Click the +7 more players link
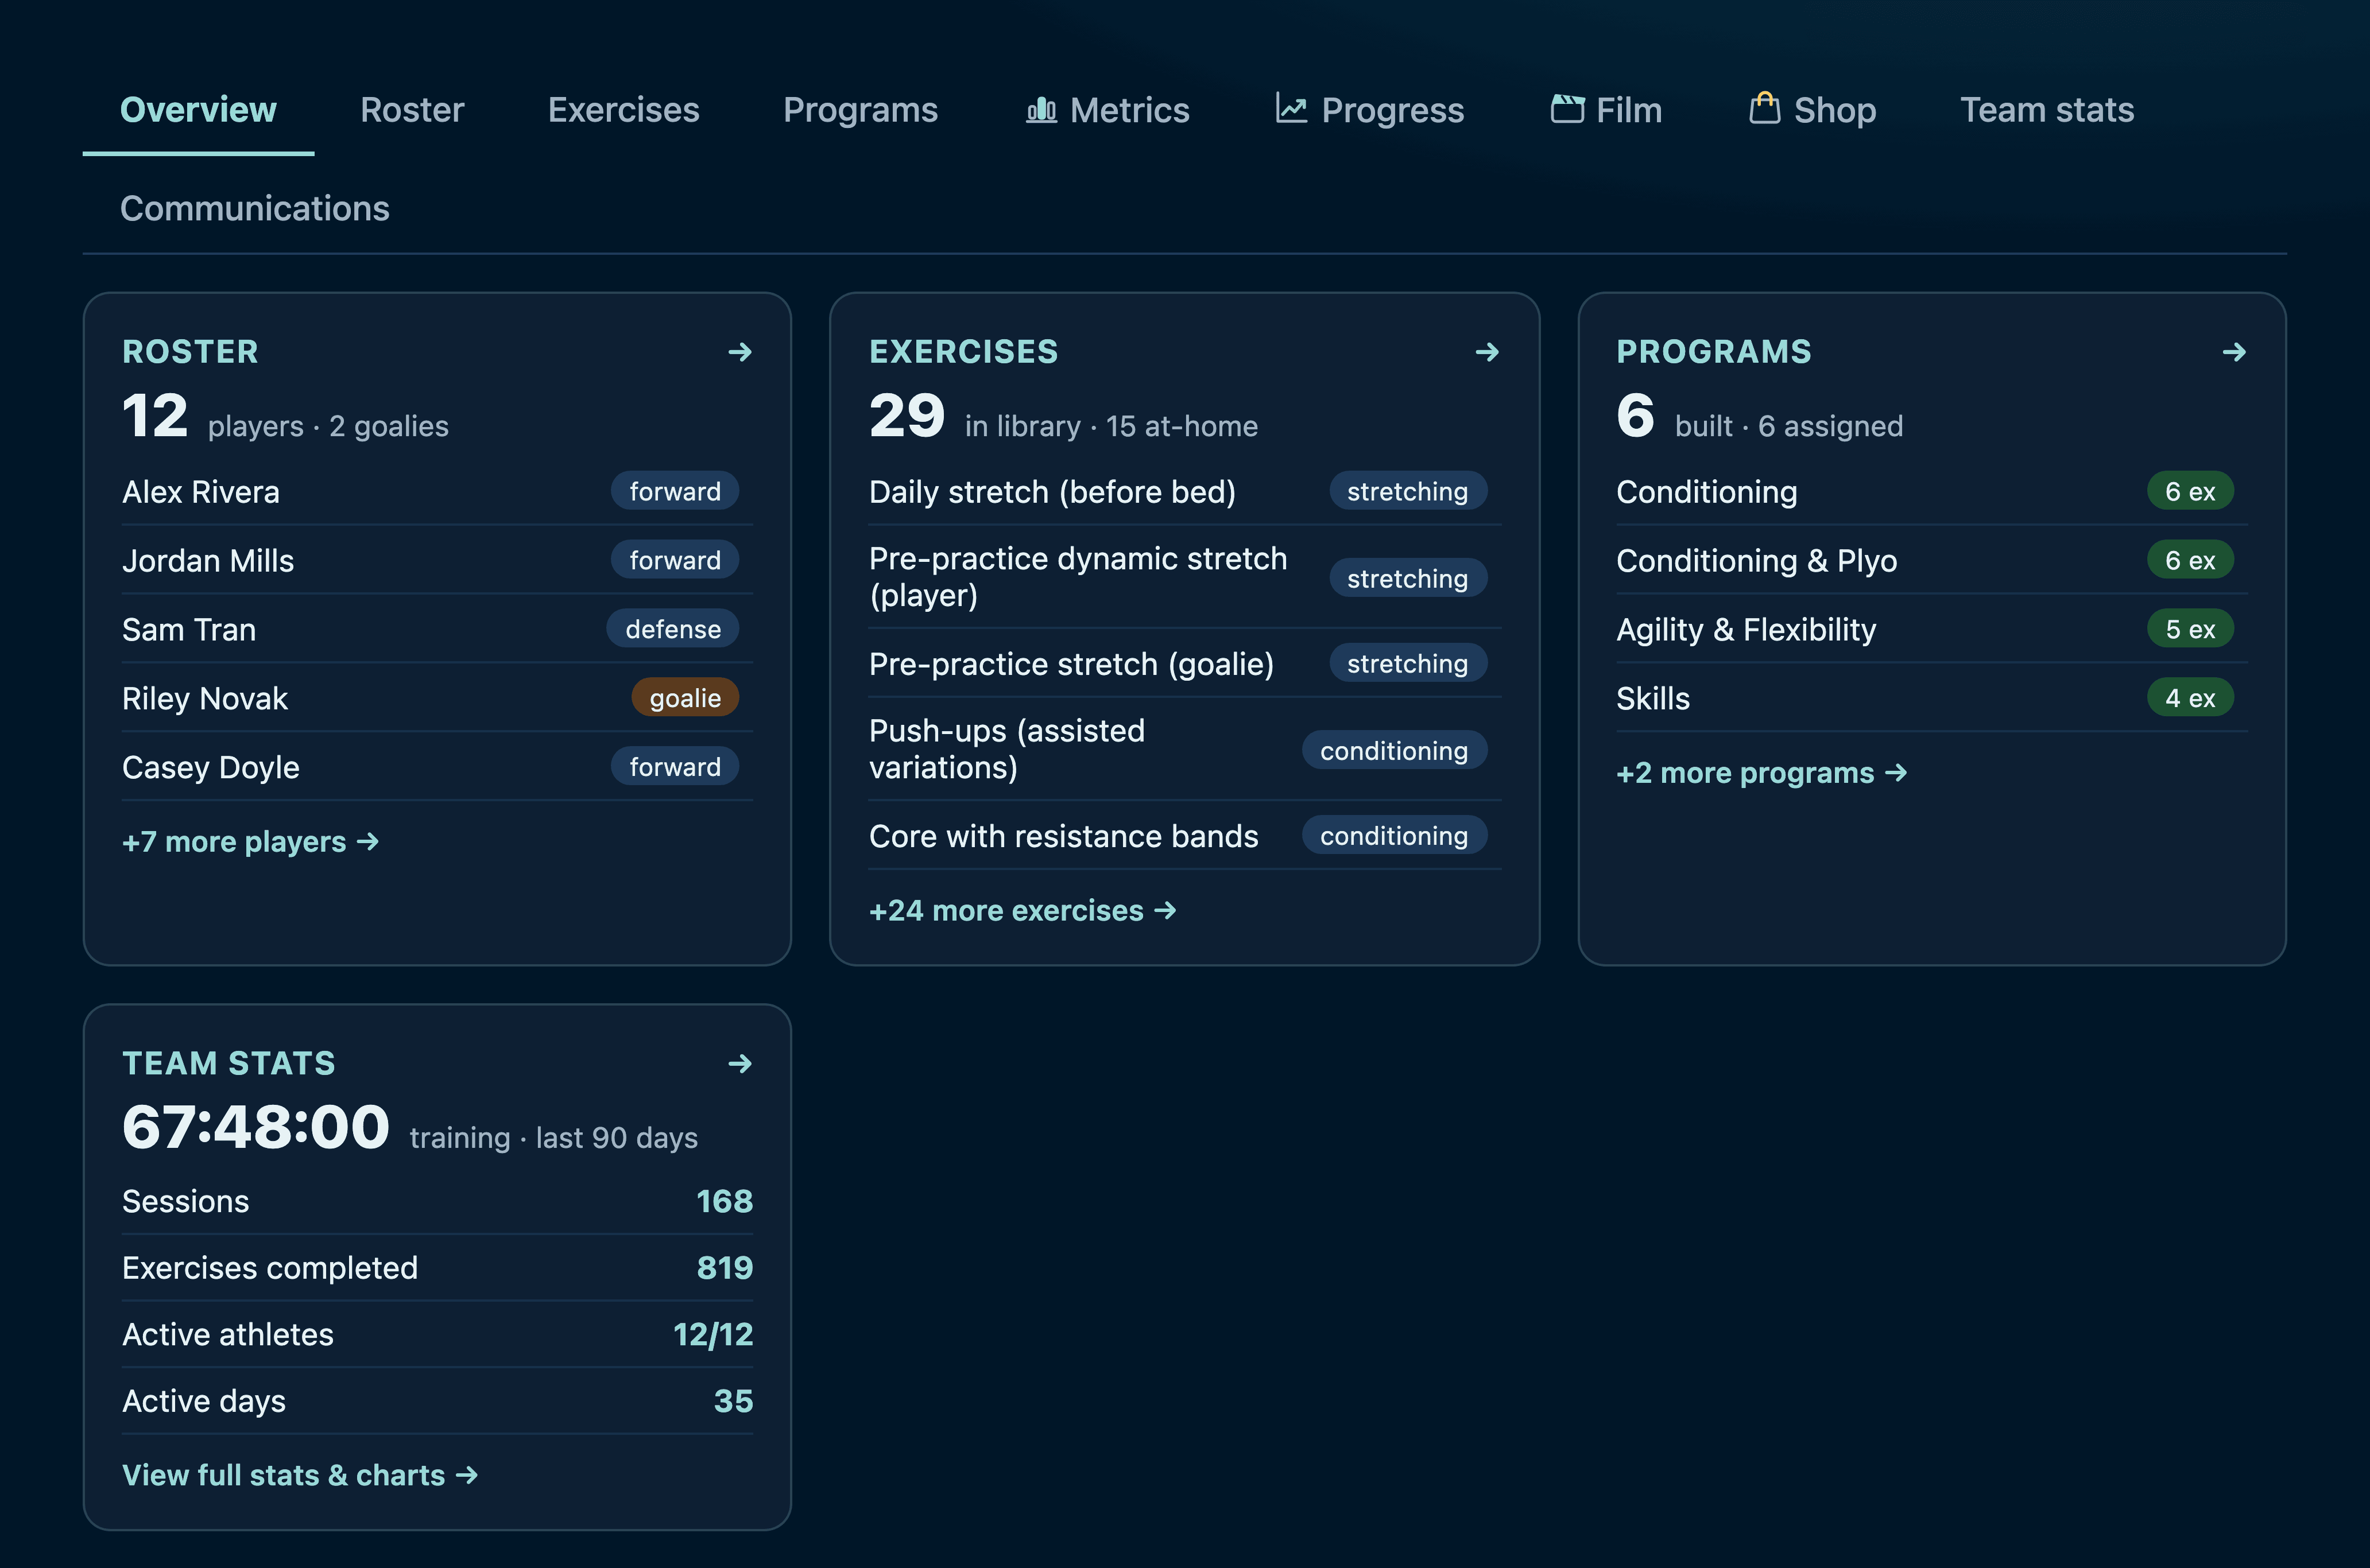 [250, 842]
